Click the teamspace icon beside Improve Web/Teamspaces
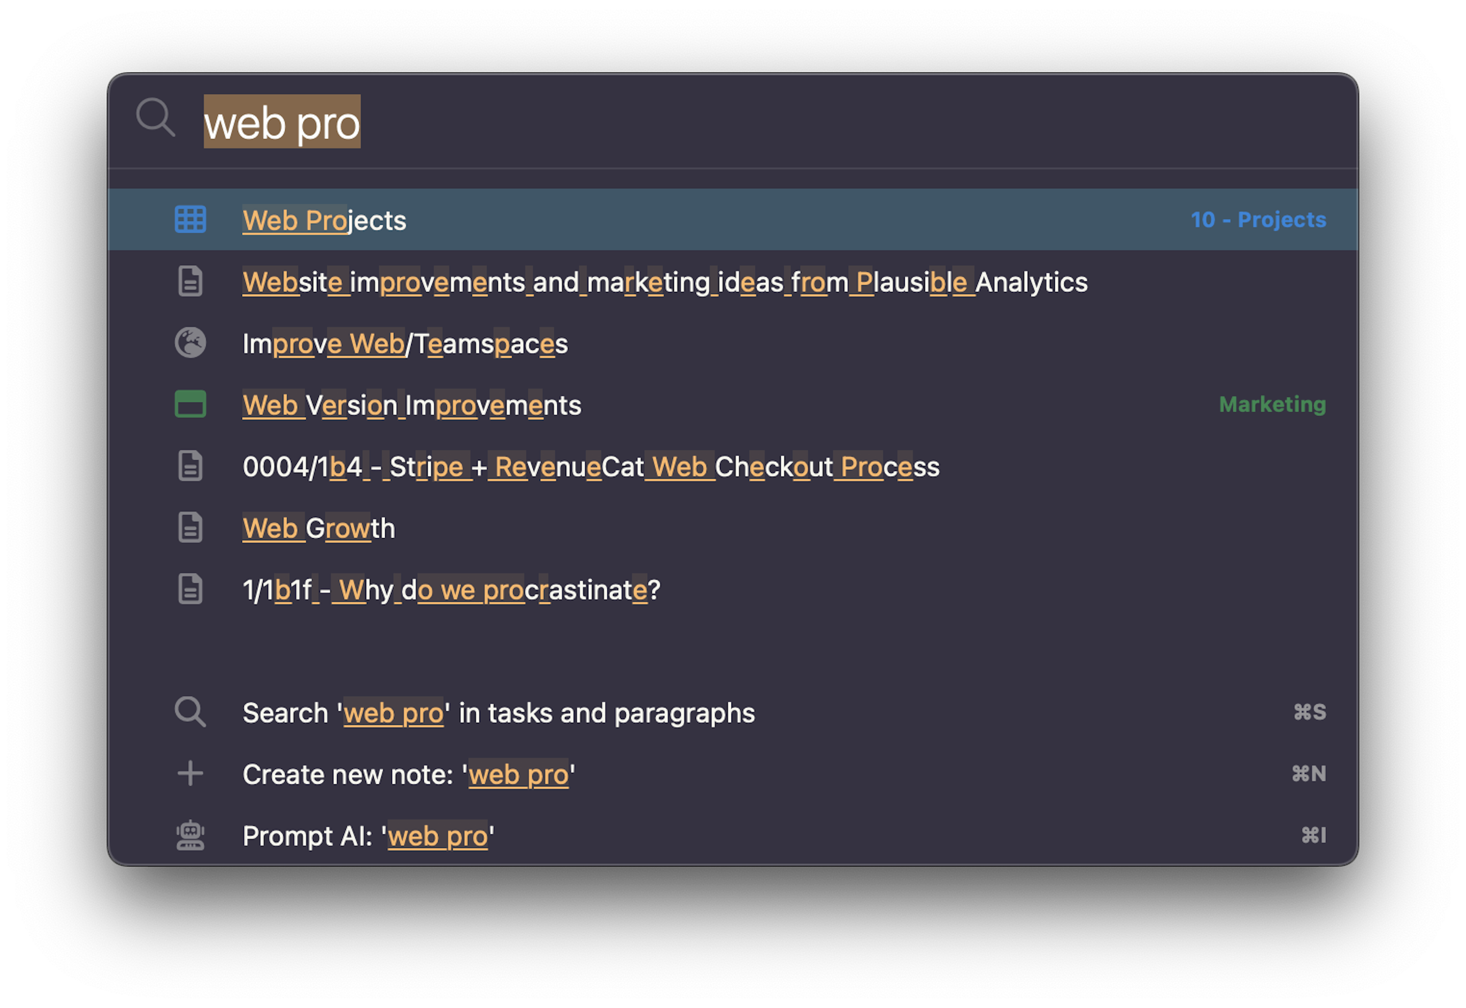 pyautogui.click(x=190, y=343)
